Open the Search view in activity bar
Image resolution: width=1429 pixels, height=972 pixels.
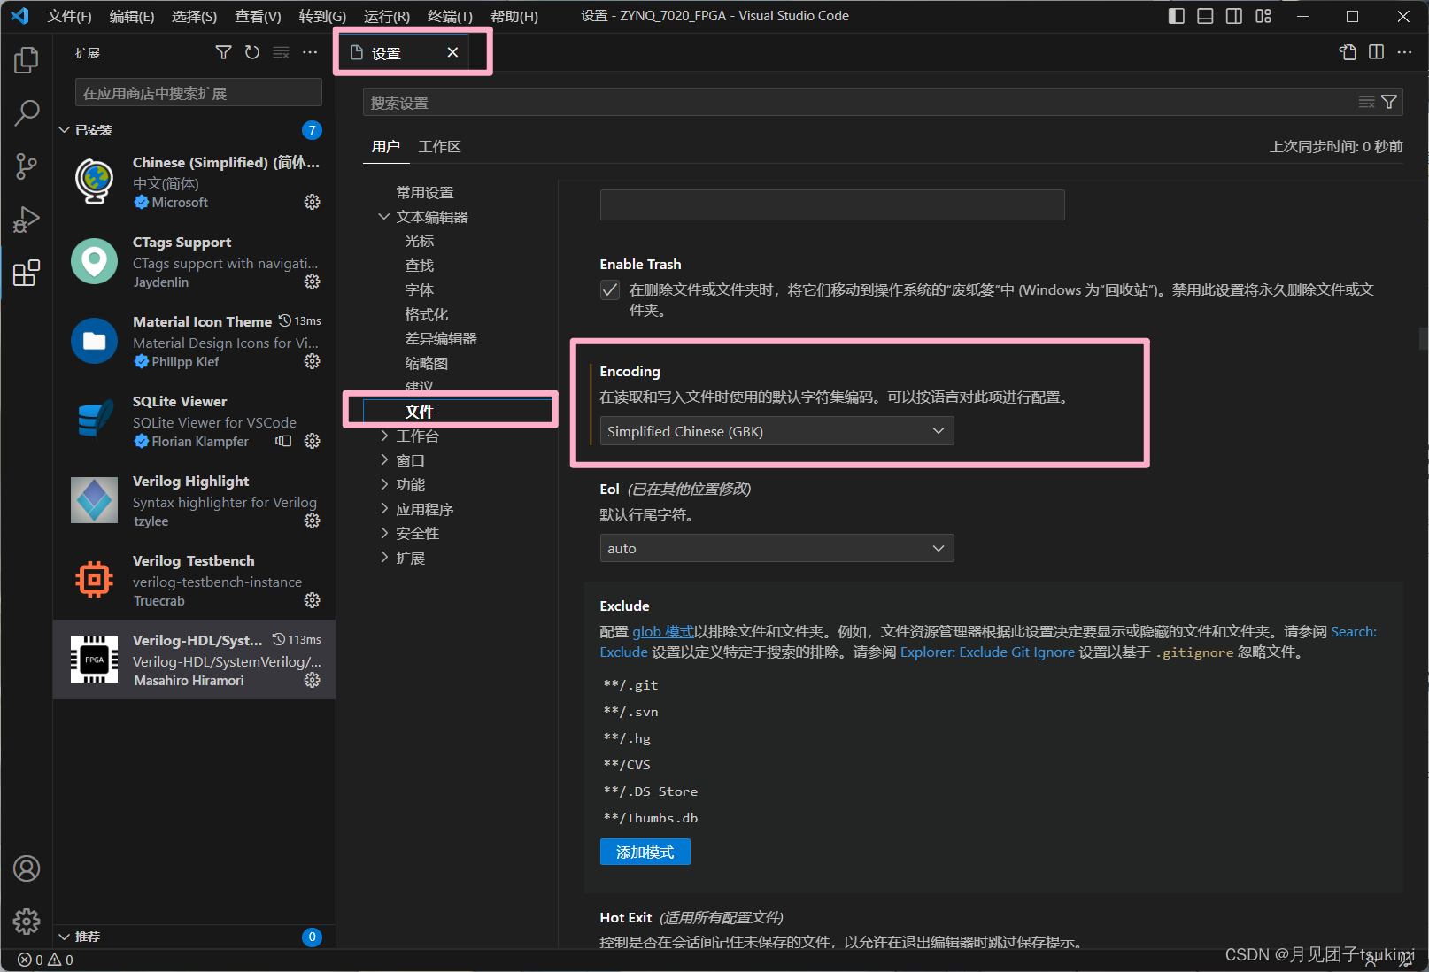pyautogui.click(x=27, y=113)
